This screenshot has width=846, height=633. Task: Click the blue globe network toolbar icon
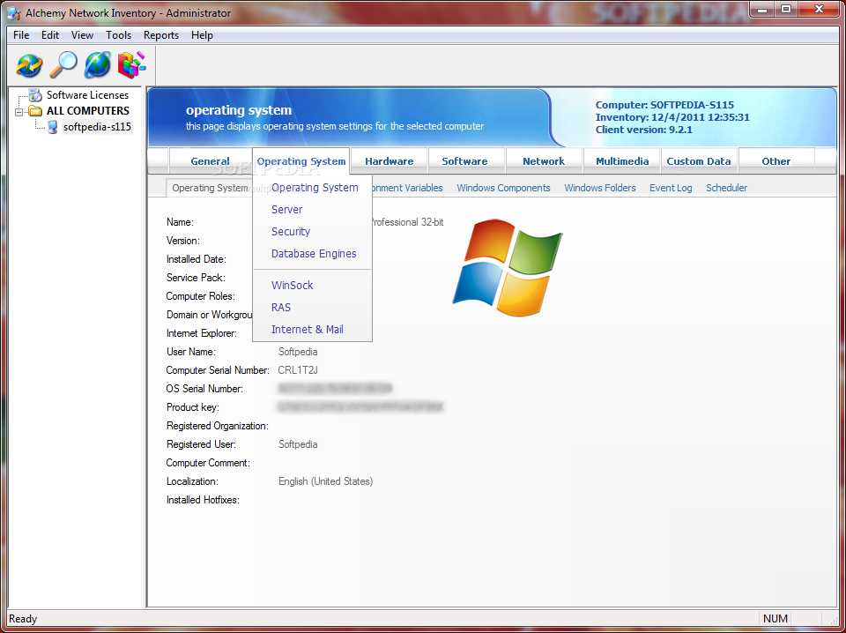(98, 64)
